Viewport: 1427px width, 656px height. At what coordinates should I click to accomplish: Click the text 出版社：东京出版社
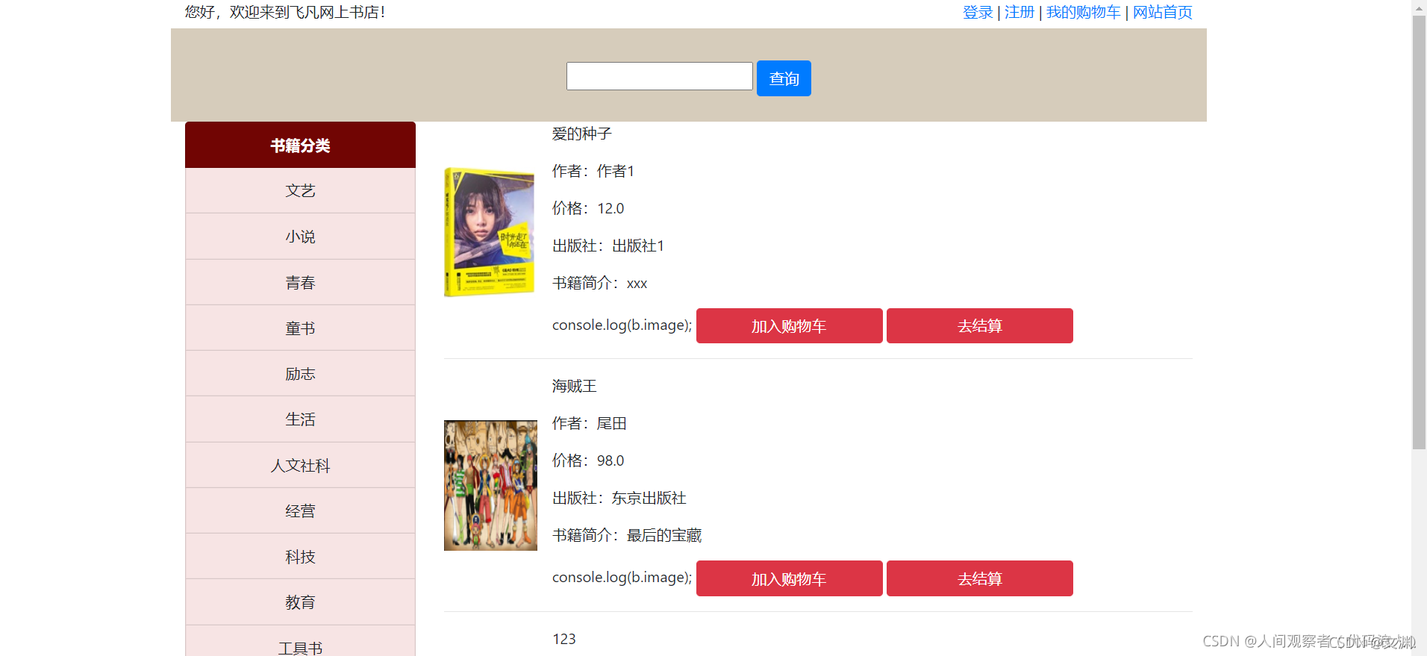coord(619,498)
